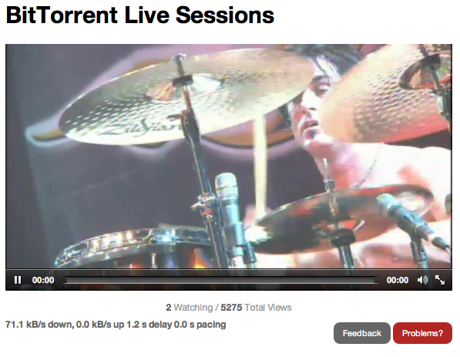460x357 pixels.
Task: Click the BitTorrent Live Sessions heading
Action: coord(140,15)
